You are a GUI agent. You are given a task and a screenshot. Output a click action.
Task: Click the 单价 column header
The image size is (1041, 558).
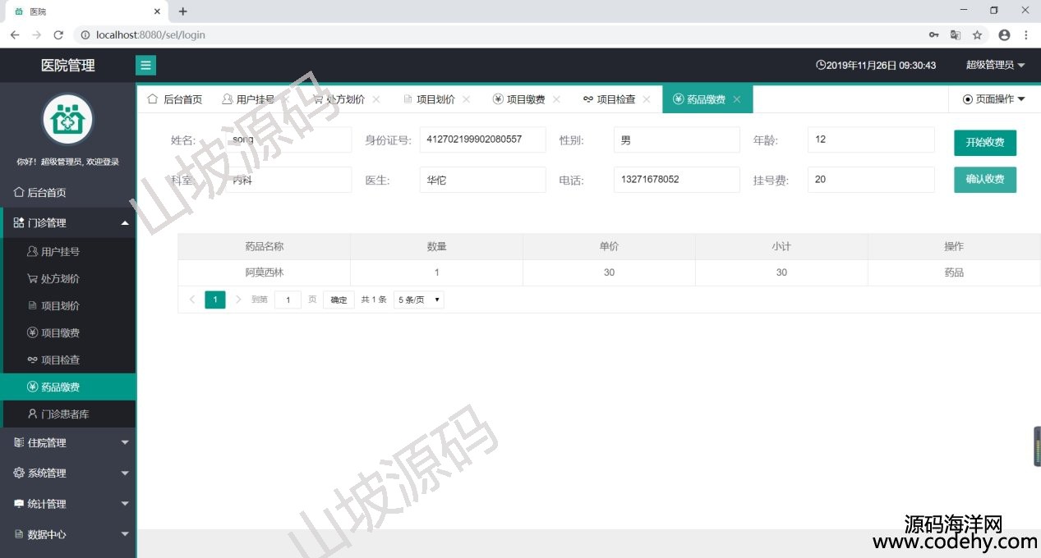[609, 246]
